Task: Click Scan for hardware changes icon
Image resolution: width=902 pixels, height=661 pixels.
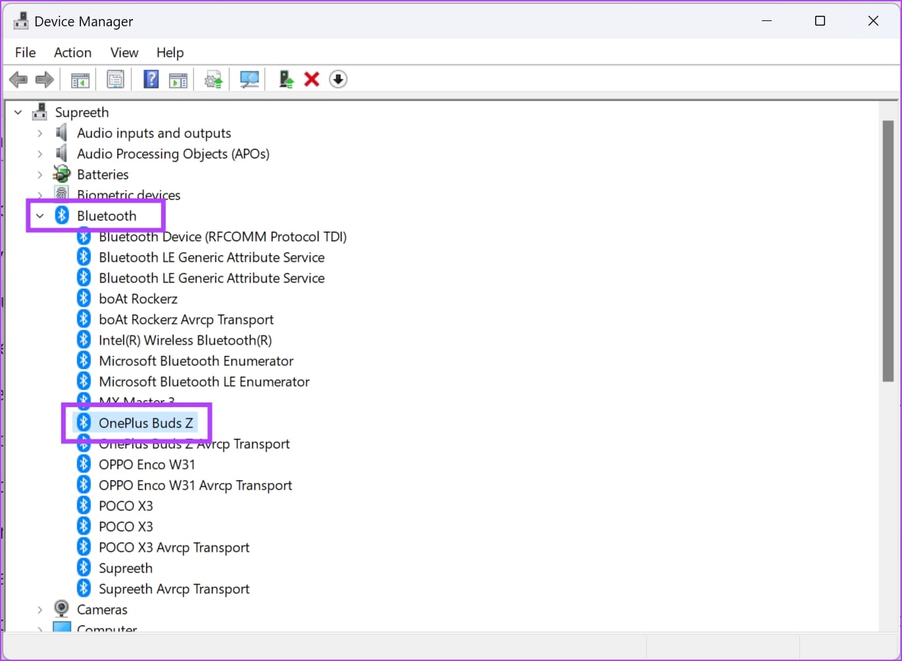Action: tap(249, 80)
